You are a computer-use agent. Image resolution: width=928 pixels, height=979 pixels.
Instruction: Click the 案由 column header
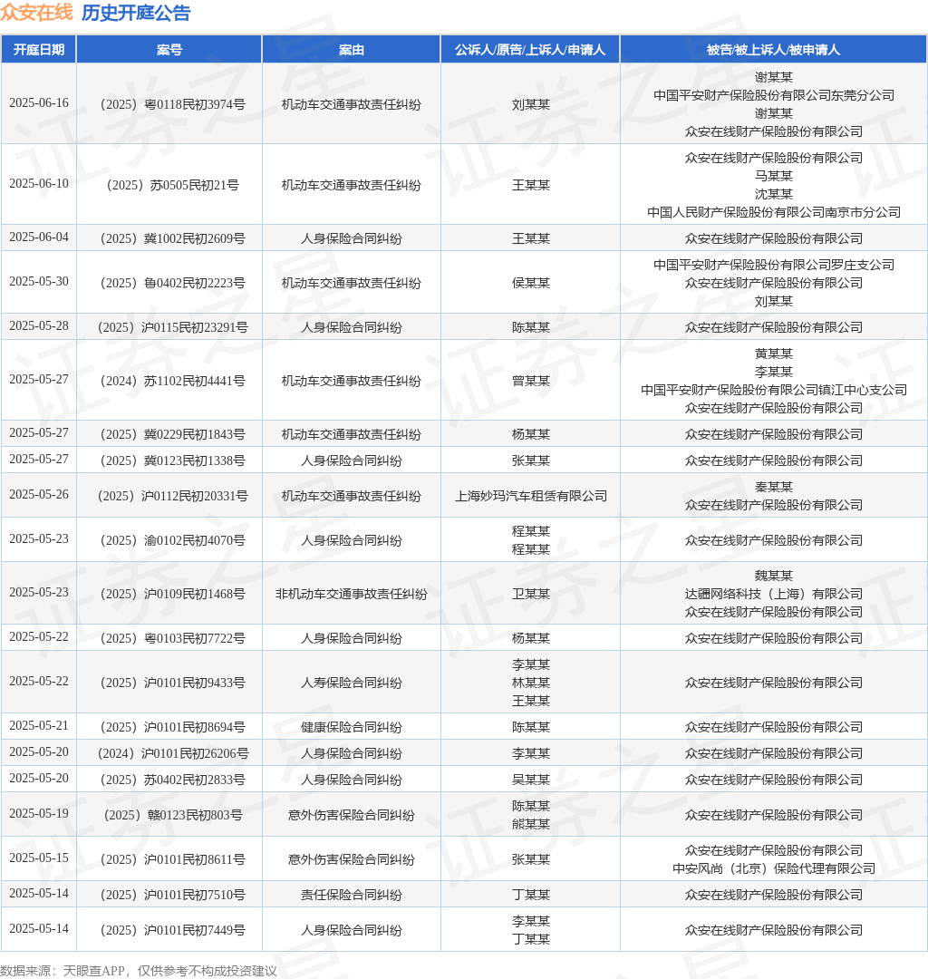pos(352,49)
